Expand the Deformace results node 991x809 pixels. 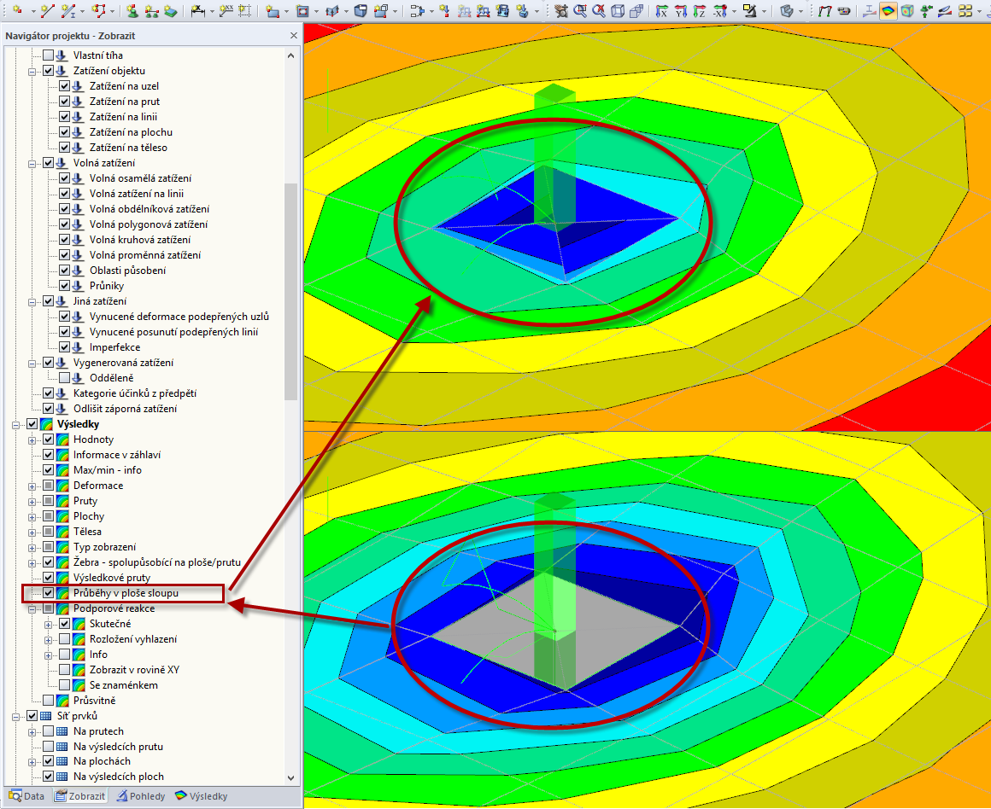pos(32,486)
